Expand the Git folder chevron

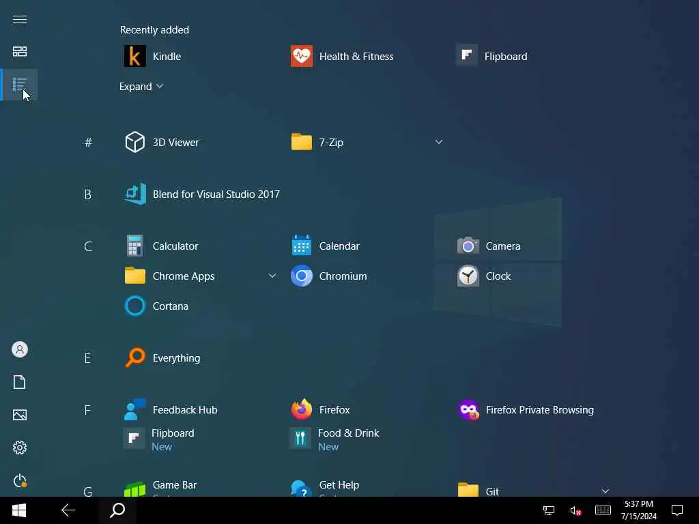[605, 491]
